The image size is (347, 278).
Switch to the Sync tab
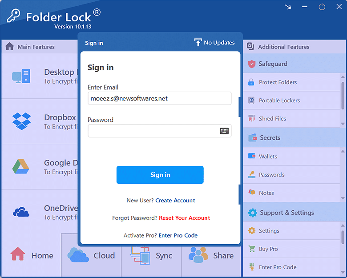point(151,255)
